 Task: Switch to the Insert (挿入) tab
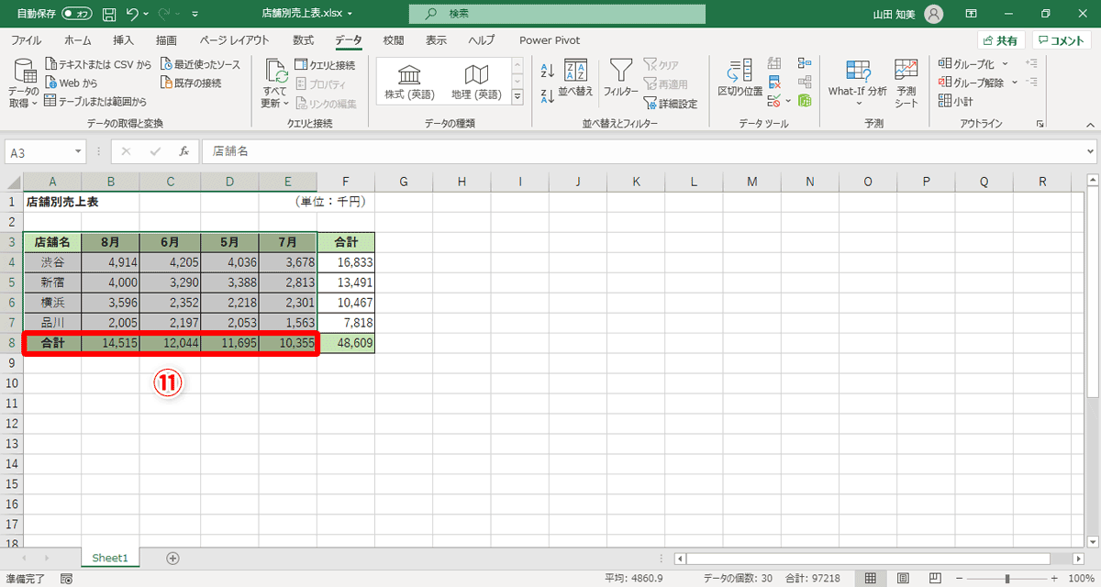click(x=123, y=40)
